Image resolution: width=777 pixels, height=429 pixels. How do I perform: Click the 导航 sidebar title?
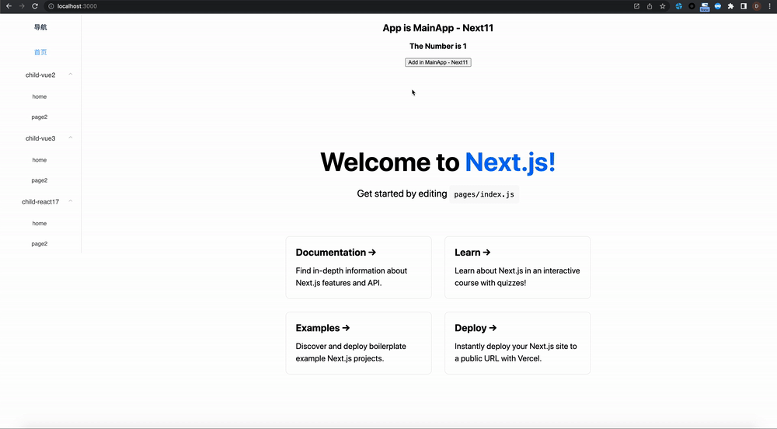click(40, 27)
